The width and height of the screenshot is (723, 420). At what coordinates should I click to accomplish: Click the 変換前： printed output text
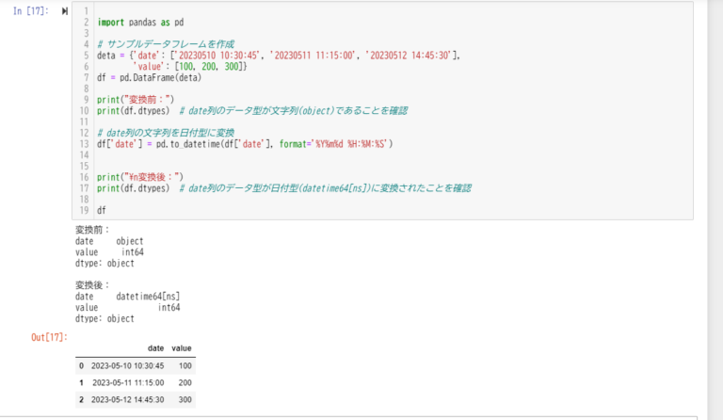point(92,229)
